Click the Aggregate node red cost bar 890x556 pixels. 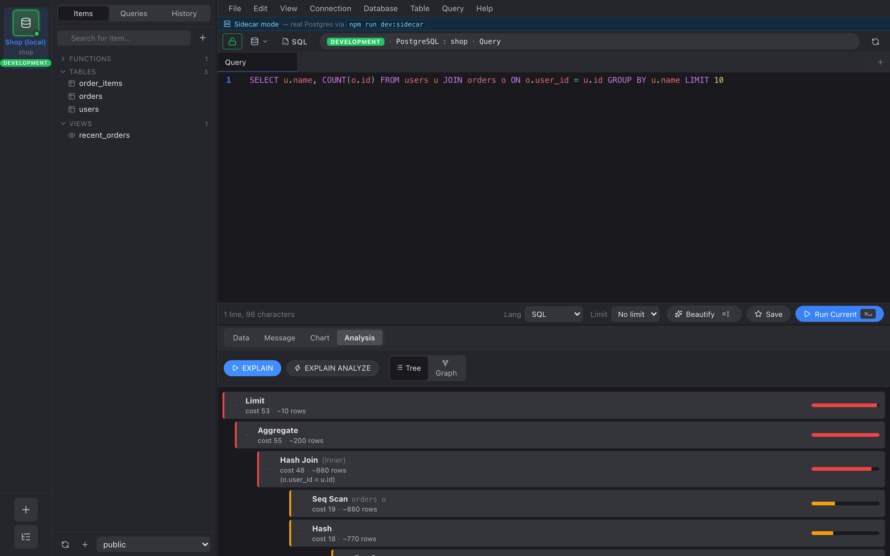845,435
